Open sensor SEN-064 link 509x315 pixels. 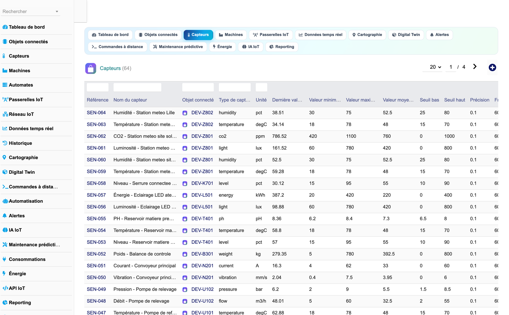click(x=96, y=113)
